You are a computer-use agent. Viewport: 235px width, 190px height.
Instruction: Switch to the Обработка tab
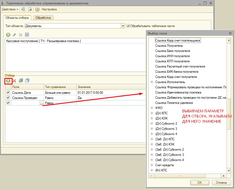click(43, 18)
